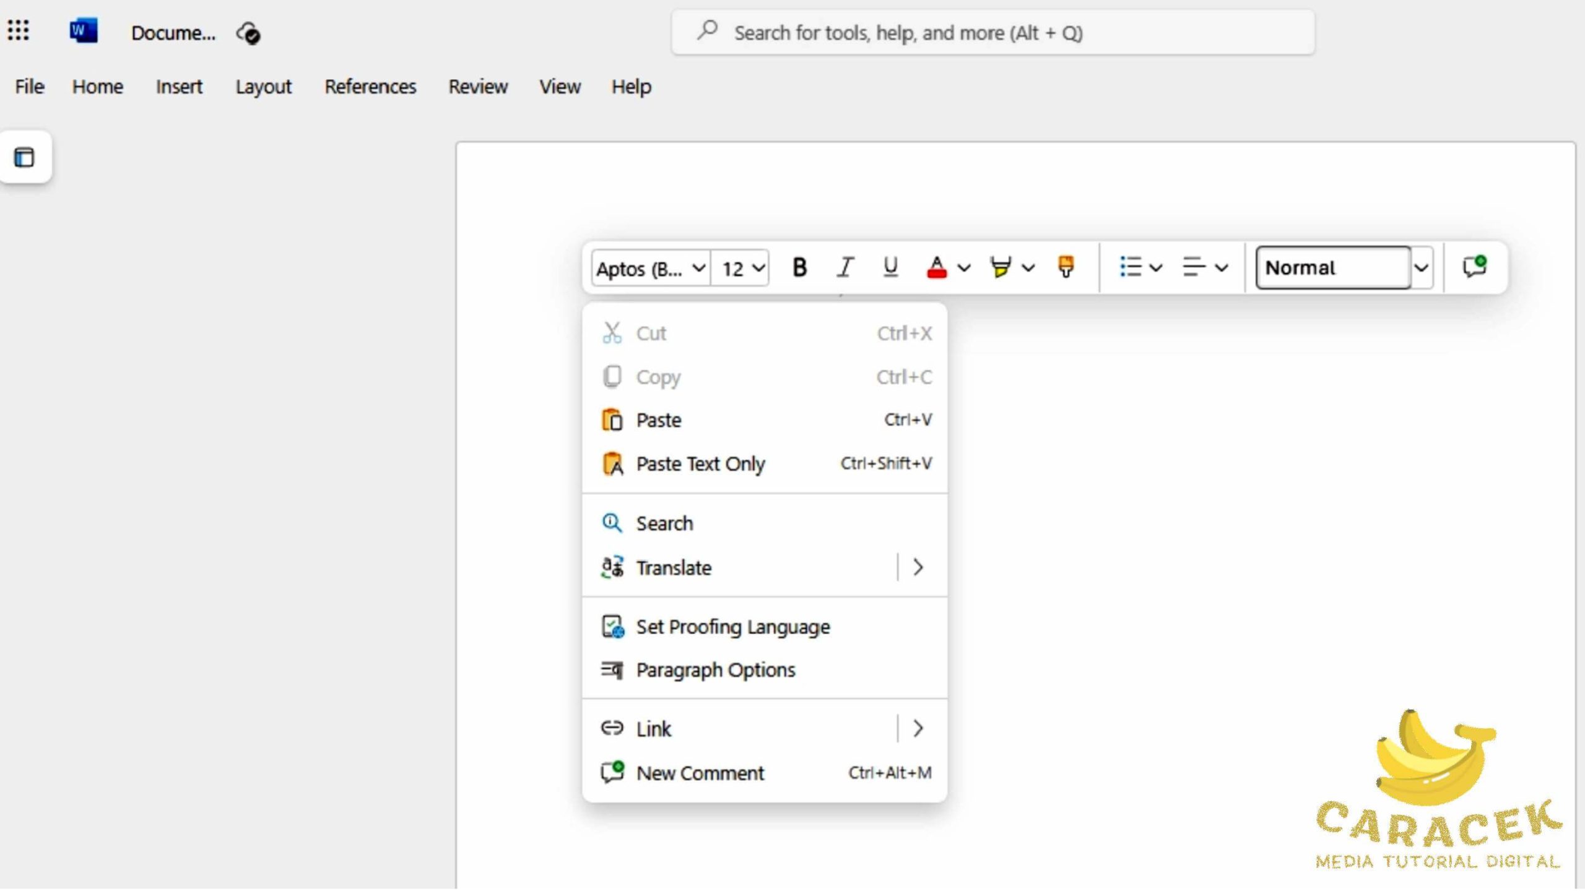The image size is (1585, 891).
Task: Open the app launcher grid icon
Action: [19, 30]
